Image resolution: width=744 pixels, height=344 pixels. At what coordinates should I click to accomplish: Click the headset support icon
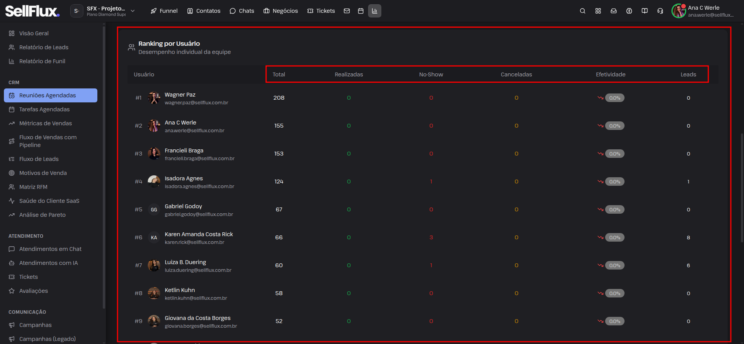point(660,11)
